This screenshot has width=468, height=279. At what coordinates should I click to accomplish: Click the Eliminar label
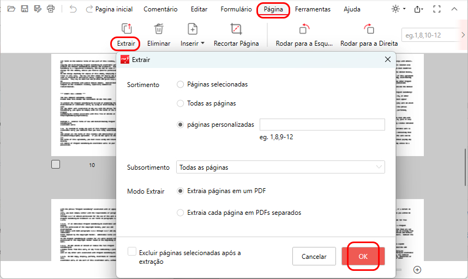(159, 44)
